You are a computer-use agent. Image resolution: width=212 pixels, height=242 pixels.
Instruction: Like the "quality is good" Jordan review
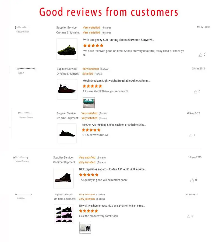click(x=192, y=180)
